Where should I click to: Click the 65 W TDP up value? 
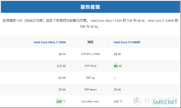coord(62,78)
